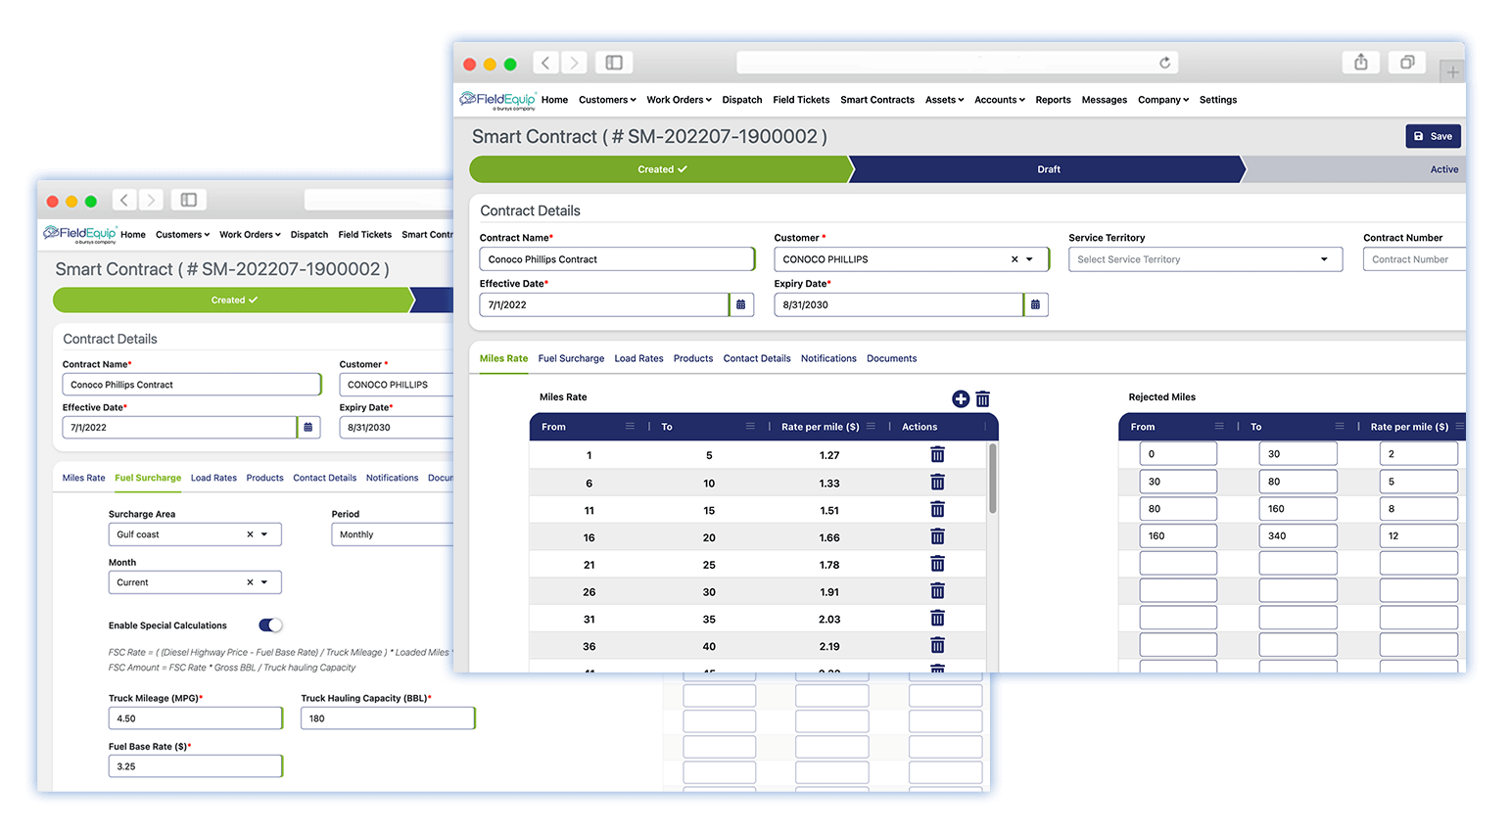
Task: Switch to Contact Details tab in front window
Action: point(757,358)
